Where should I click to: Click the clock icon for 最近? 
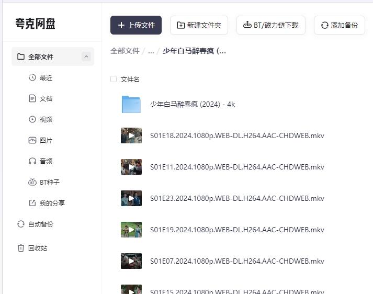pos(32,77)
